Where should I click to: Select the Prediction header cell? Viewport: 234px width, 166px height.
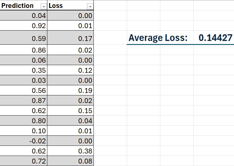(x=18, y=6)
